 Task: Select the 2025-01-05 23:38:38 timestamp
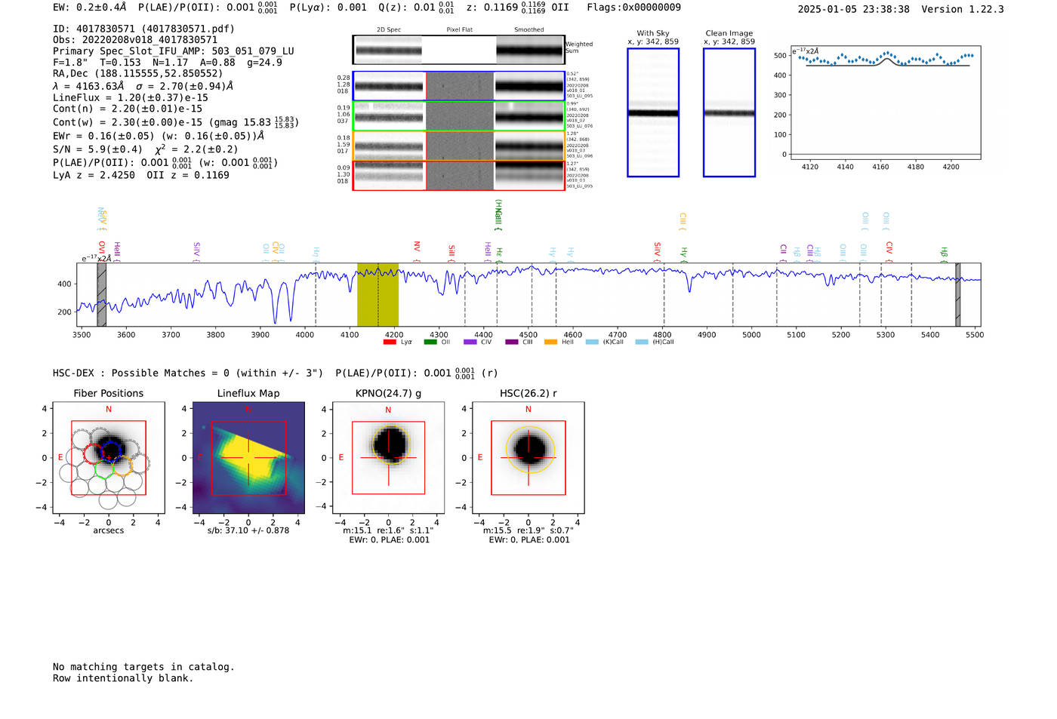point(853,9)
